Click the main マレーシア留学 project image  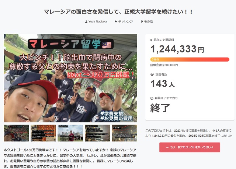click(x=70, y=78)
